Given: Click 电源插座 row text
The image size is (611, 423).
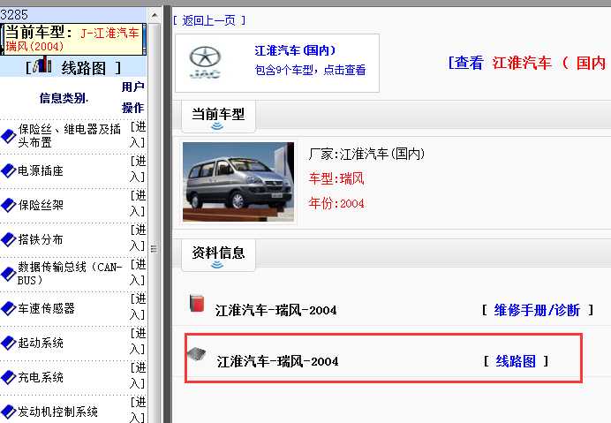Looking at the screenshot, I should tap(41, 170).
